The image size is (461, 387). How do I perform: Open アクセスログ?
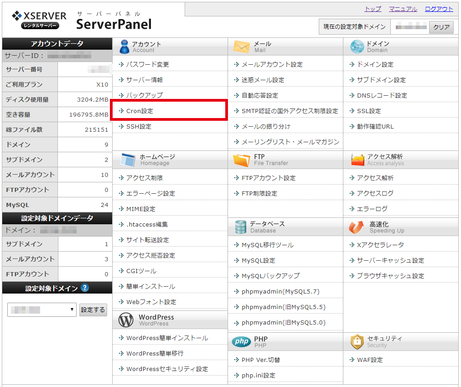[375, 193]
